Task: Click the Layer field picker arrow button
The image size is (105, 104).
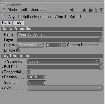Action: (101, 40)
